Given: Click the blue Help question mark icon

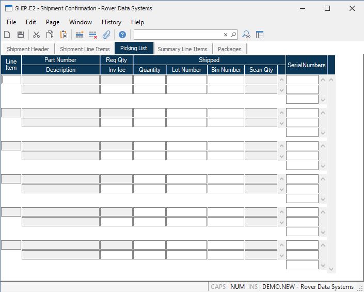Looking at the screenshot, I should pos(122,35).
